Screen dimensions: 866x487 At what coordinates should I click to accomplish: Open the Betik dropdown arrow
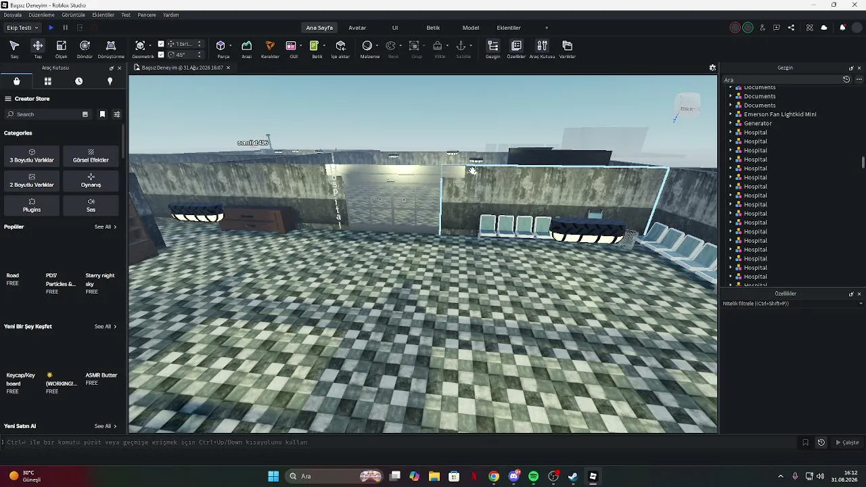point(324,45)
